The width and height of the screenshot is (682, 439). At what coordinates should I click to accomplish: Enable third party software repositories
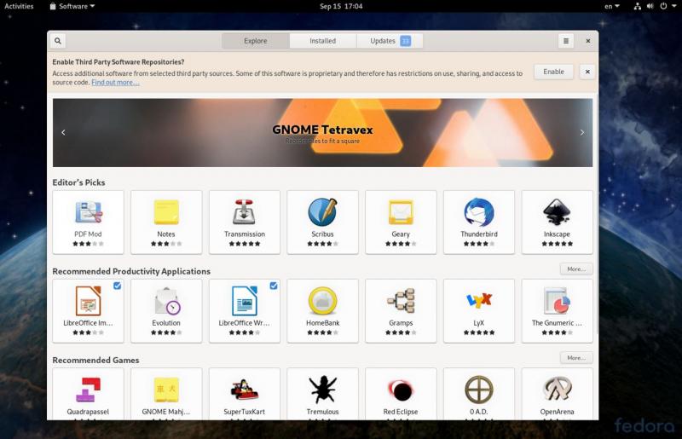[x=553, y=72]
